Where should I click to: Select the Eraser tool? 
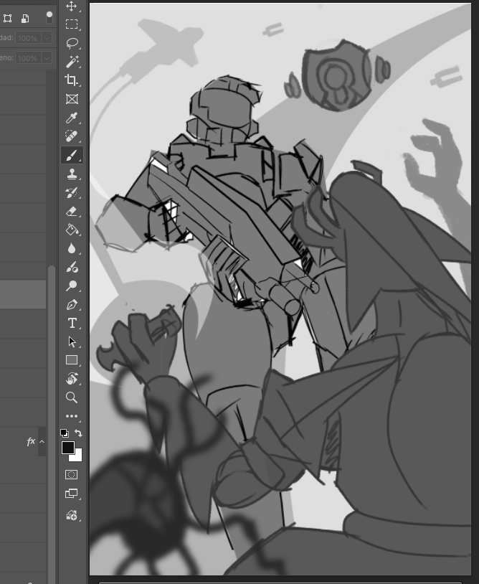[72, 211]
